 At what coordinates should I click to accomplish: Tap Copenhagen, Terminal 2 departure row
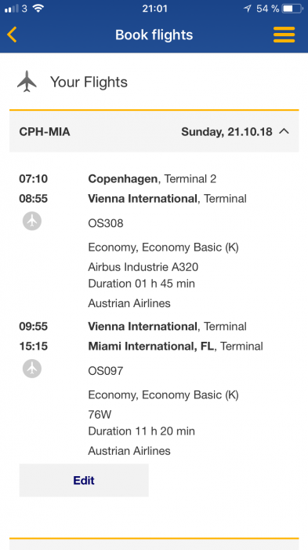(152, 179)
